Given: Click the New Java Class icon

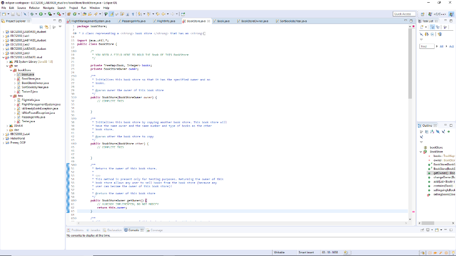Looking at the screenshot, I should tap(74, 14).
